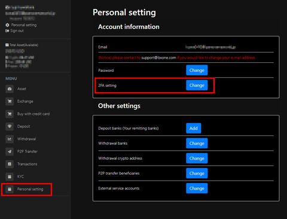Change Withdrawal banks
Screen dimensions: 287x219
coord(197,143)
